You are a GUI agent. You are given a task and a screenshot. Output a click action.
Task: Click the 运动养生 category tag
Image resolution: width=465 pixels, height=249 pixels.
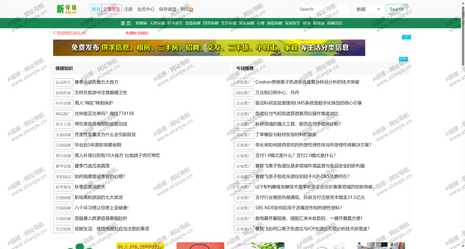63,82
